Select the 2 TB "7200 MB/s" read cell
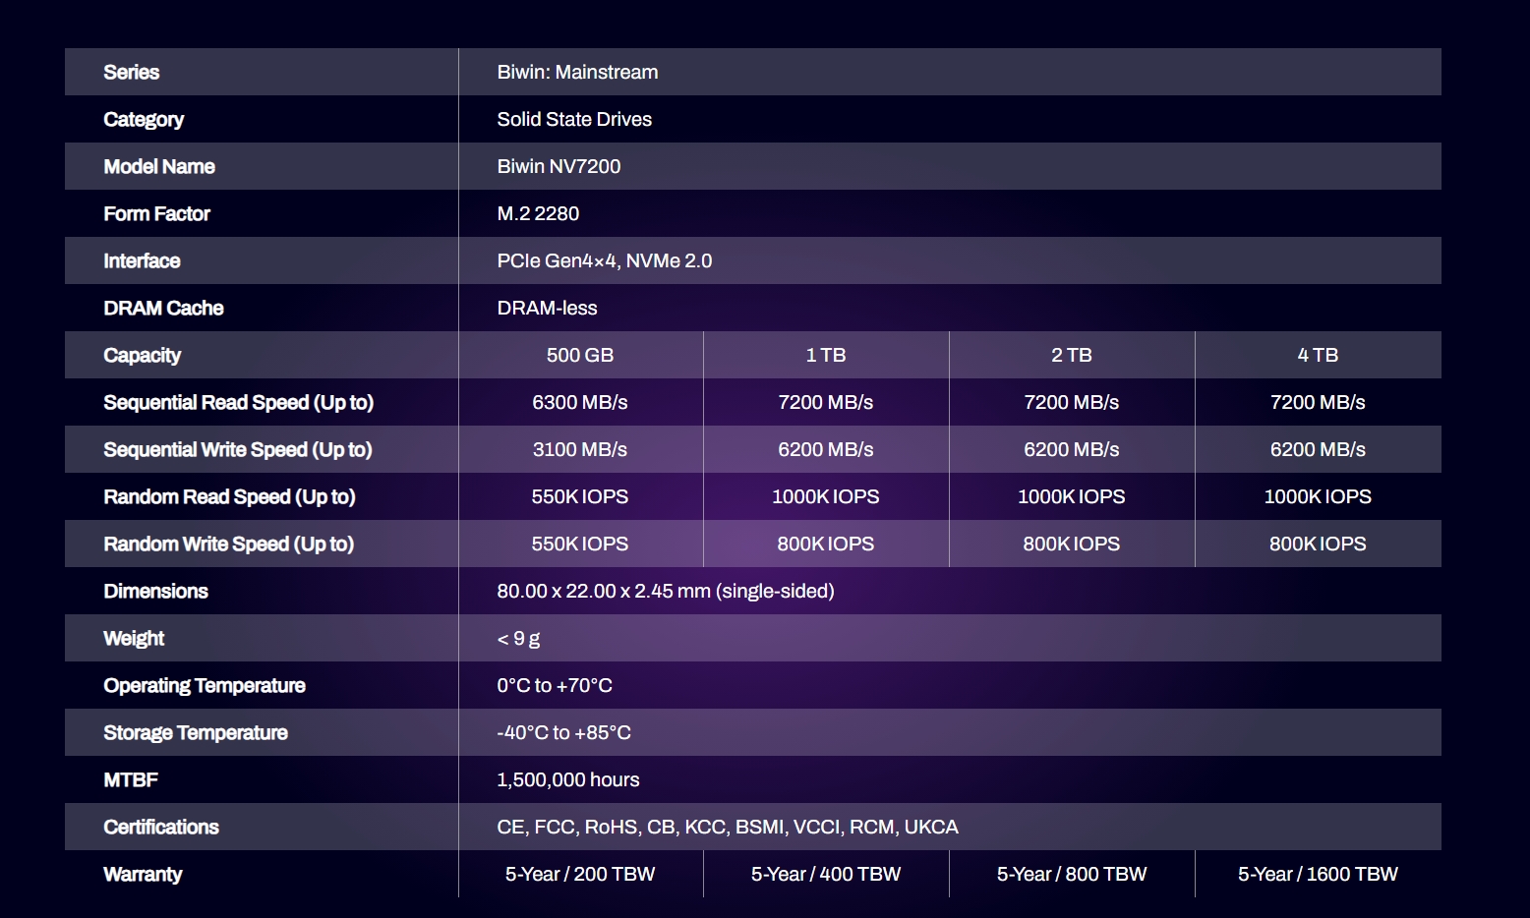Screen dimensions: 1530x918 pos(1072,402)
